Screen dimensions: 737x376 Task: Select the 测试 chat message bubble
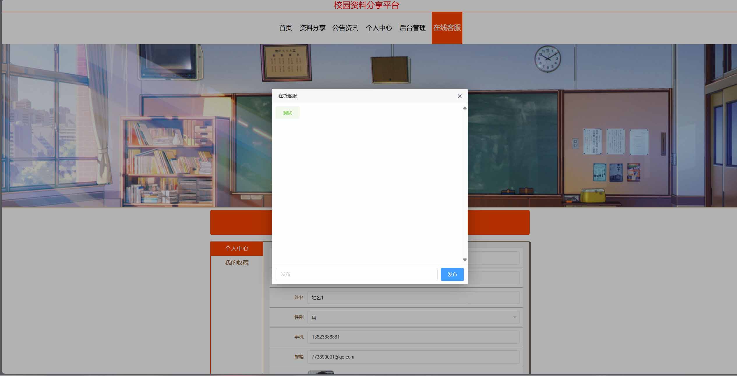[287, 113]
